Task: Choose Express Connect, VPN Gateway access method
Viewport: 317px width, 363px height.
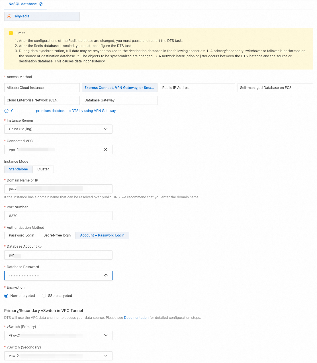Action: click(120, 88)
